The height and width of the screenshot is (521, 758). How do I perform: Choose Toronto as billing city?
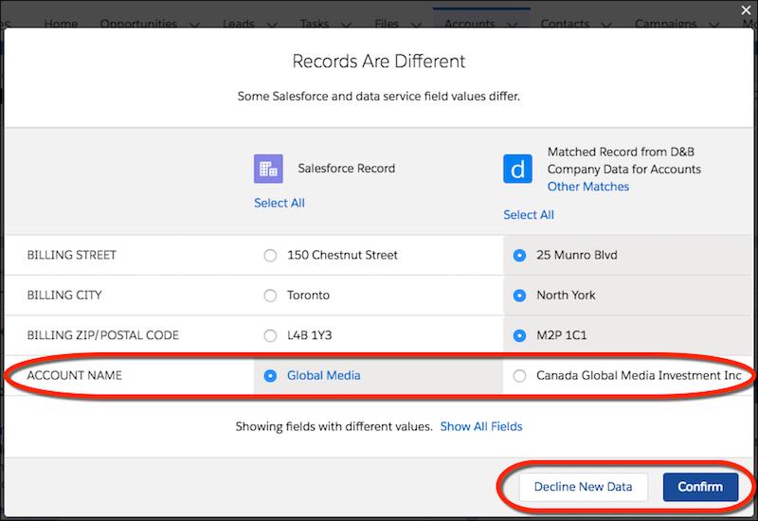pyautogui.click(x=270, y=296)
